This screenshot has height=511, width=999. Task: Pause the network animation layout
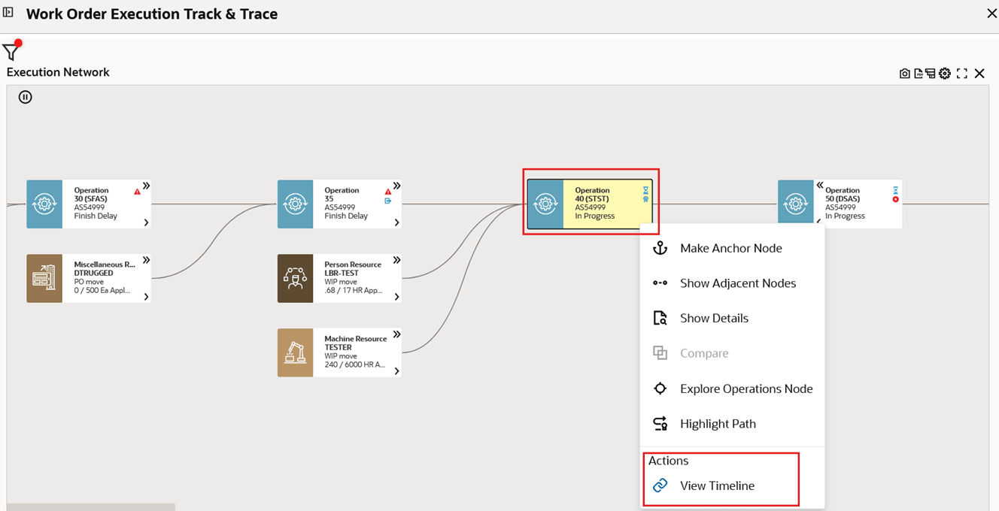tap(26, 97)
